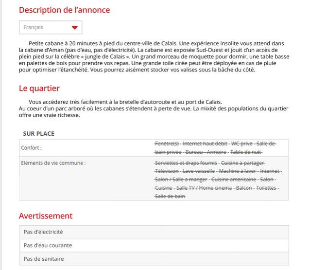
Task: Click the "Avertissement" section heading
Action: 46,216
